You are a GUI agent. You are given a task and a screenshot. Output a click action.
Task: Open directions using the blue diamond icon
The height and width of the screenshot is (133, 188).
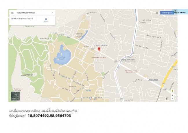[46, 19]
